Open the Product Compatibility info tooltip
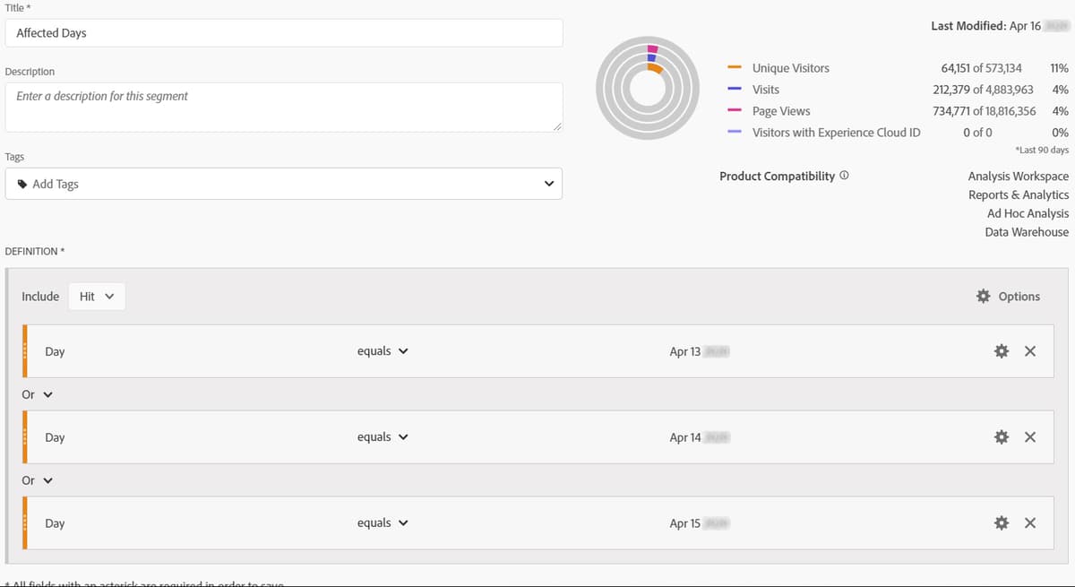This screenshot has height=587, width=1075. [x=843, y=176]
